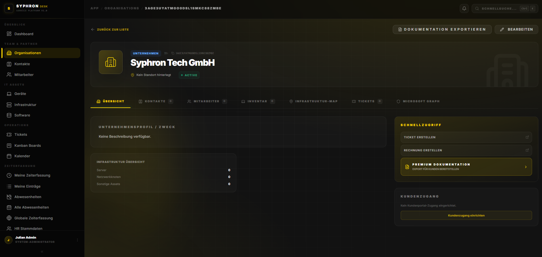The height and width of the screenshot is (257, 542).
Task: Click the Globale Zeiterfassung globe icon
Action: pyautogui.click(x=9, y=218)
